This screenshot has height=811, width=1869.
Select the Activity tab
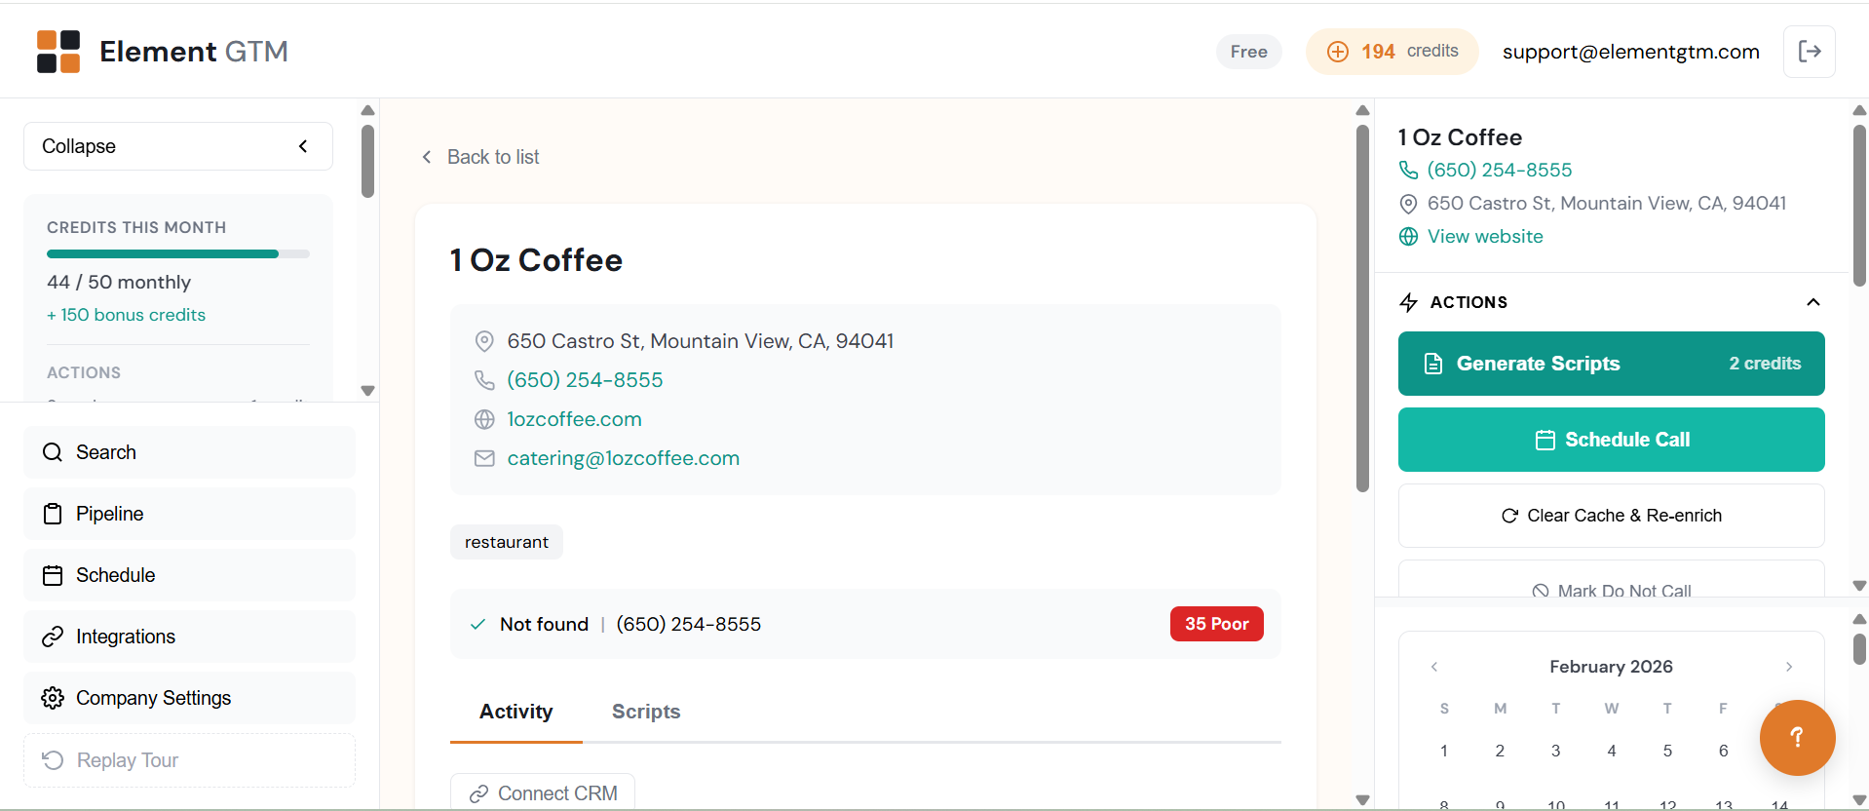(515, 712)
